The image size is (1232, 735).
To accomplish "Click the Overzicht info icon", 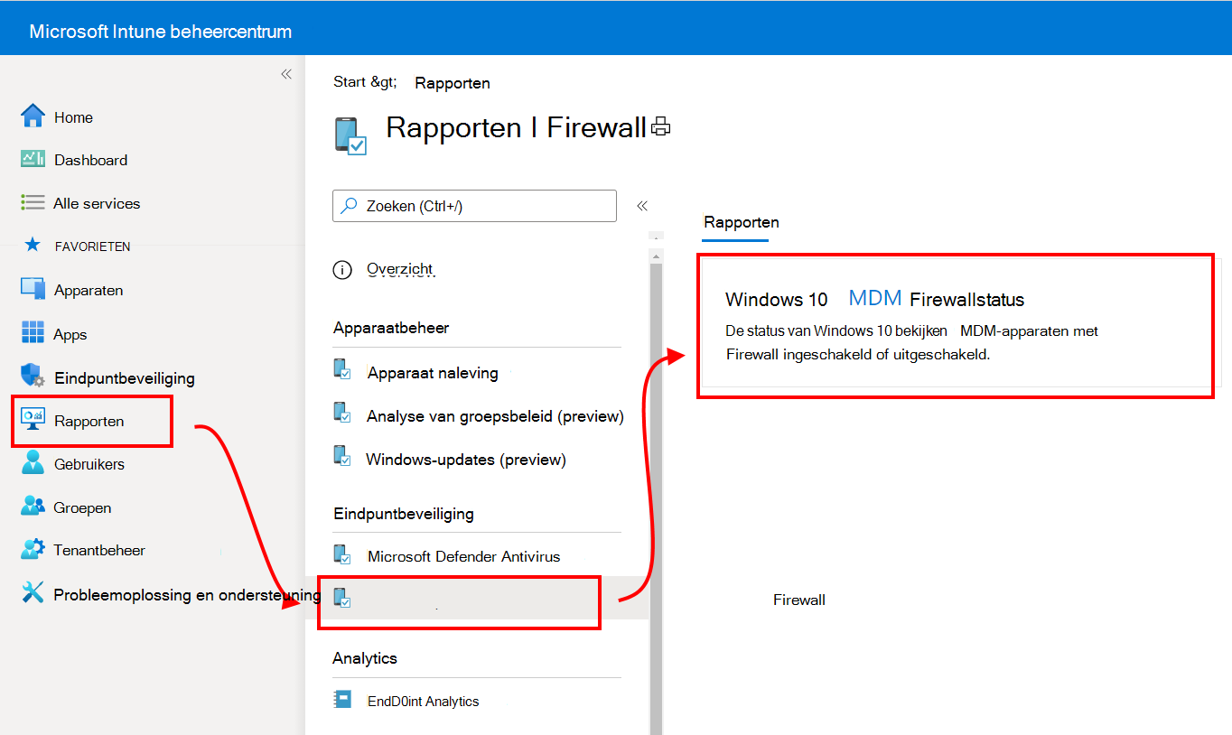I will coord(342,269).
